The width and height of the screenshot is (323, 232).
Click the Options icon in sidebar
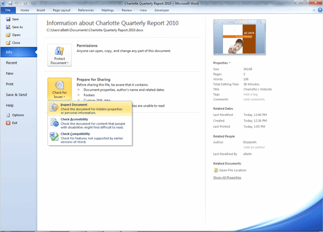pyautogui.click(x=8, y=115)
